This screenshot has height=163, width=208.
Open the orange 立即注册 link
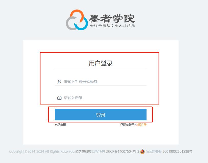[x=141, y=125]
